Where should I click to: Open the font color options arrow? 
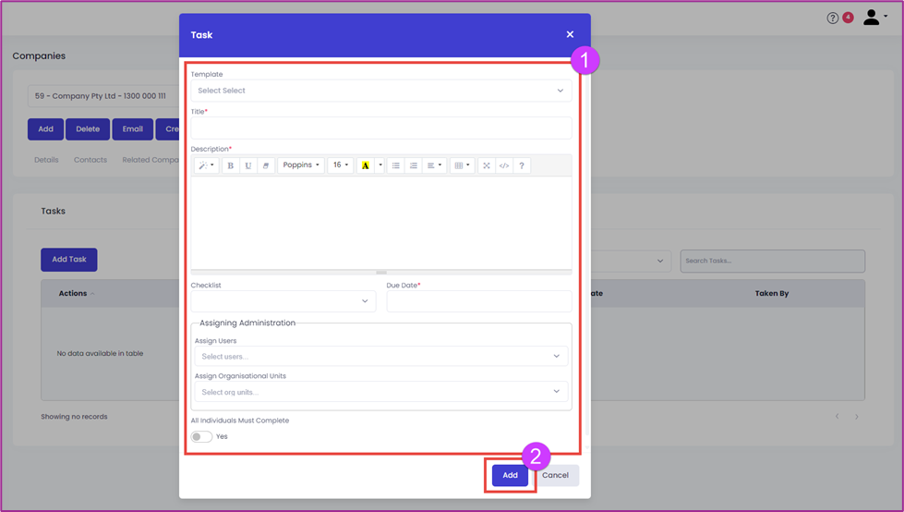point(380,165)
